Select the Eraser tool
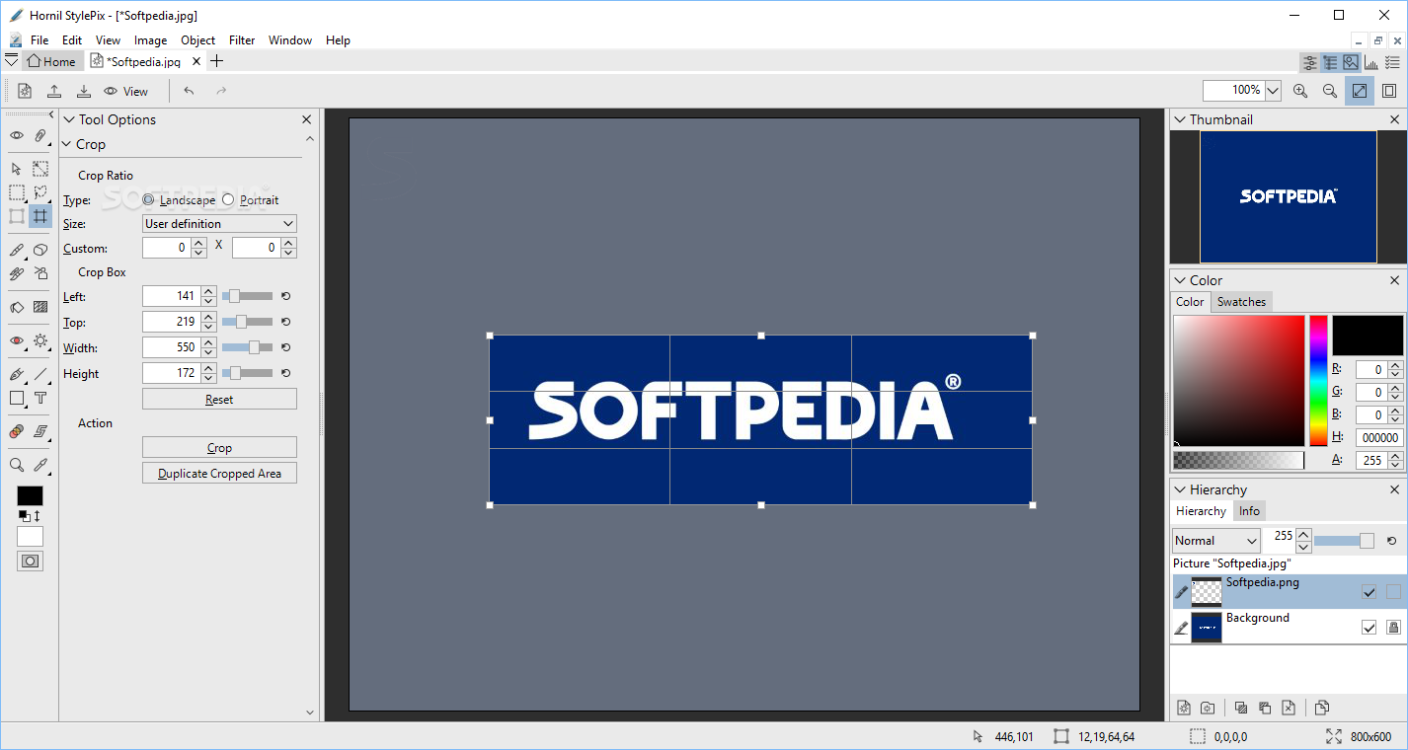 coord(40,250)
